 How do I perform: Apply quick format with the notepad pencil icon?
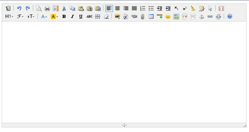tap(202, 8)
